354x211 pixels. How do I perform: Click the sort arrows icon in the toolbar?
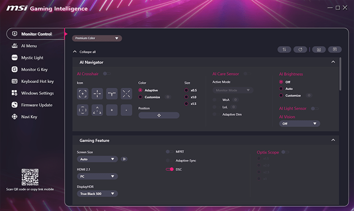[x=284, y=49]
